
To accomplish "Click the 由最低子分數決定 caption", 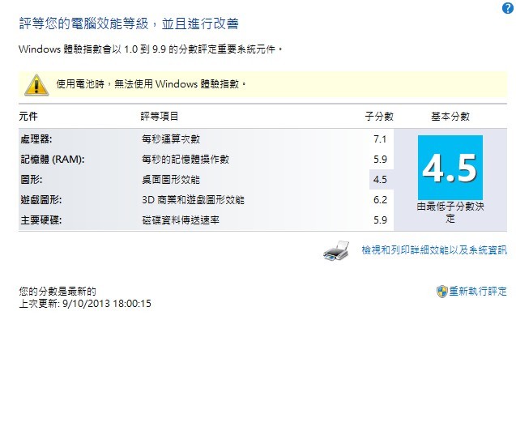I will click(x=450, y=212).
